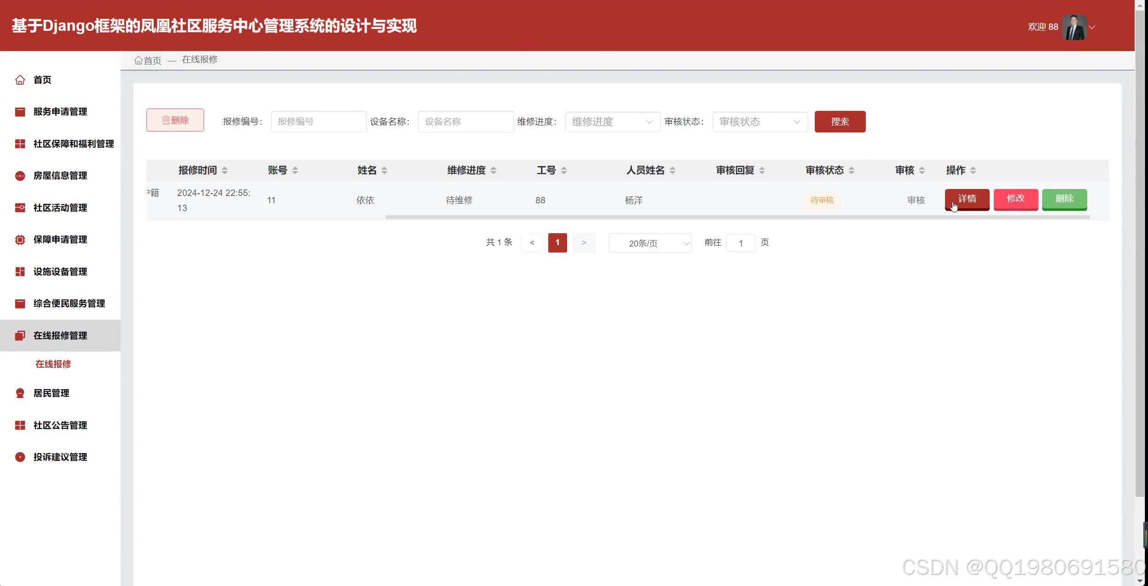Toggle sort on the 审核状态 column

click(x=852, y=171)
